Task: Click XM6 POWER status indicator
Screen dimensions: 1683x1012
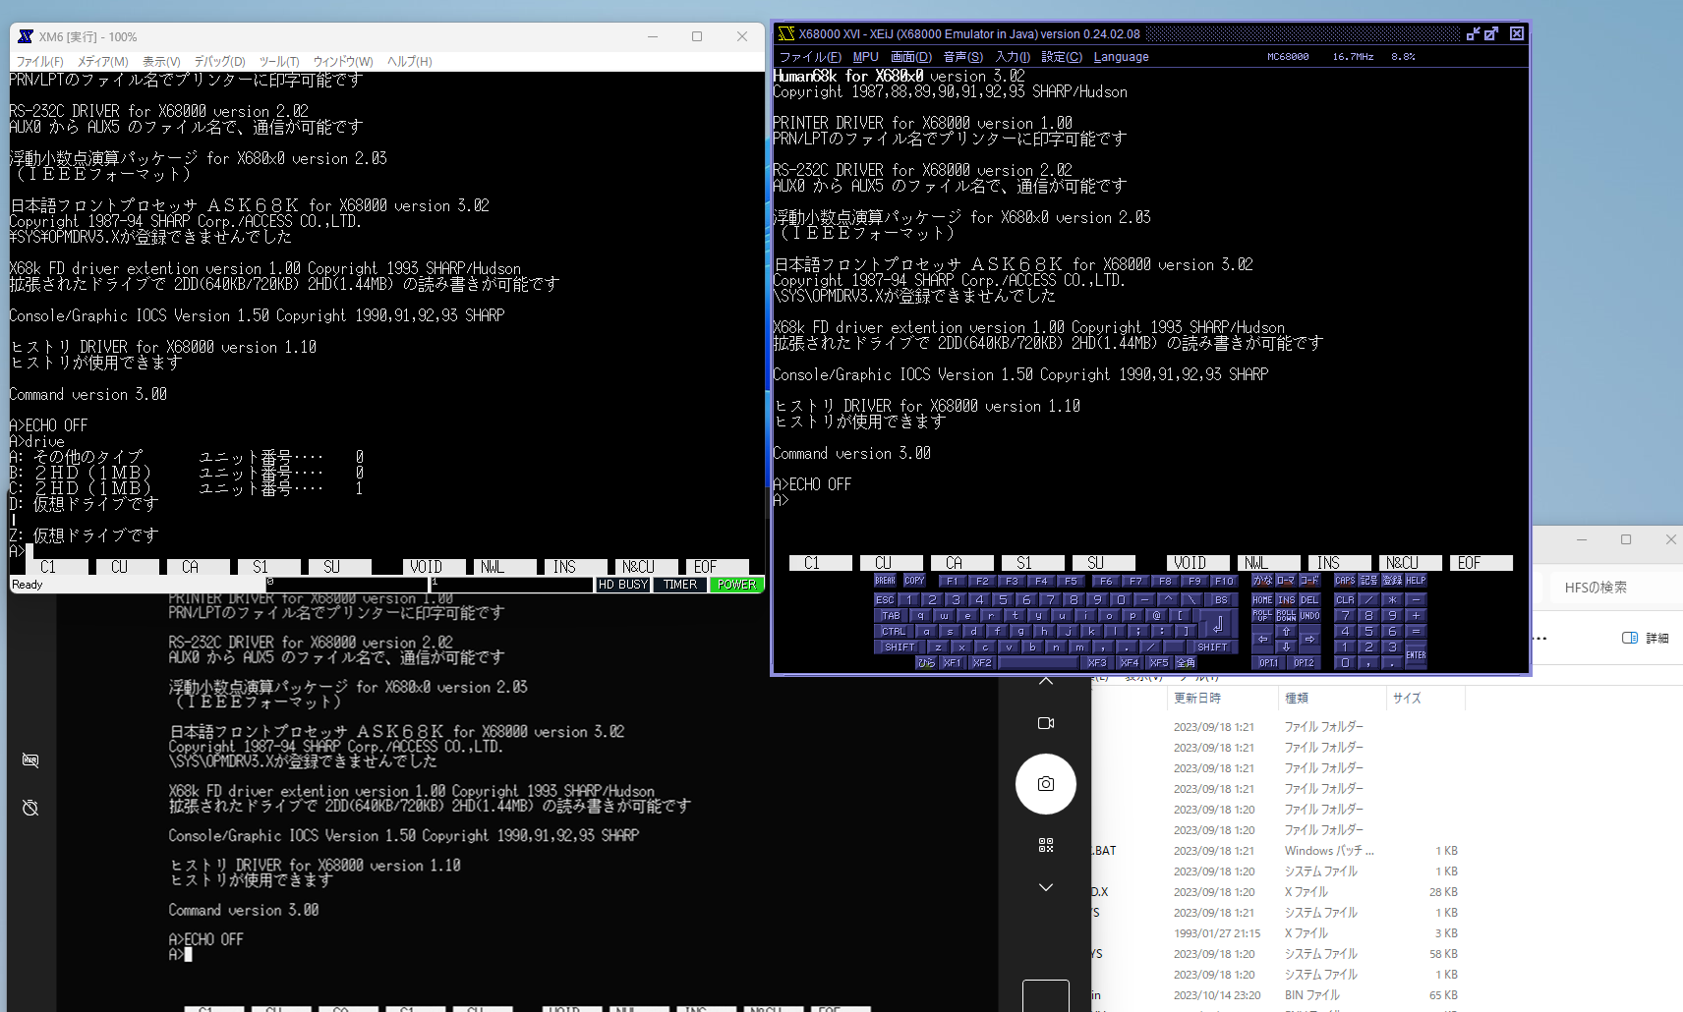Action: coord(736,585)
